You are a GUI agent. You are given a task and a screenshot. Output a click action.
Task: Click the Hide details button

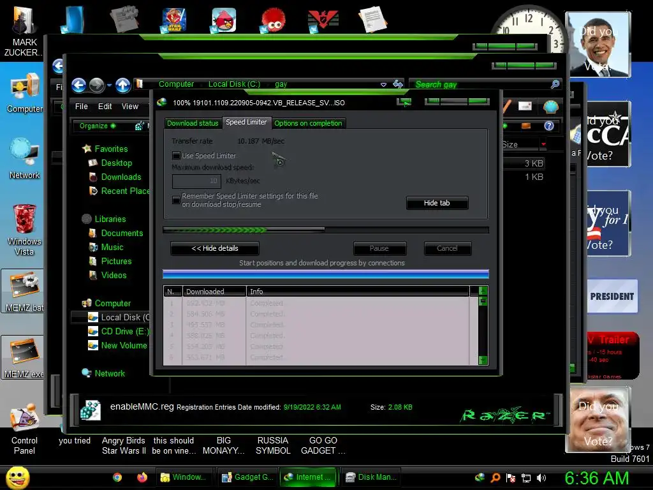pos(214,248)
